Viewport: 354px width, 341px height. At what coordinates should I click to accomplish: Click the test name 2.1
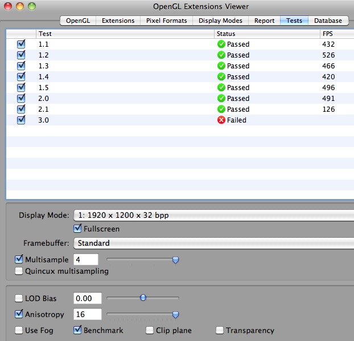(43, 109)
